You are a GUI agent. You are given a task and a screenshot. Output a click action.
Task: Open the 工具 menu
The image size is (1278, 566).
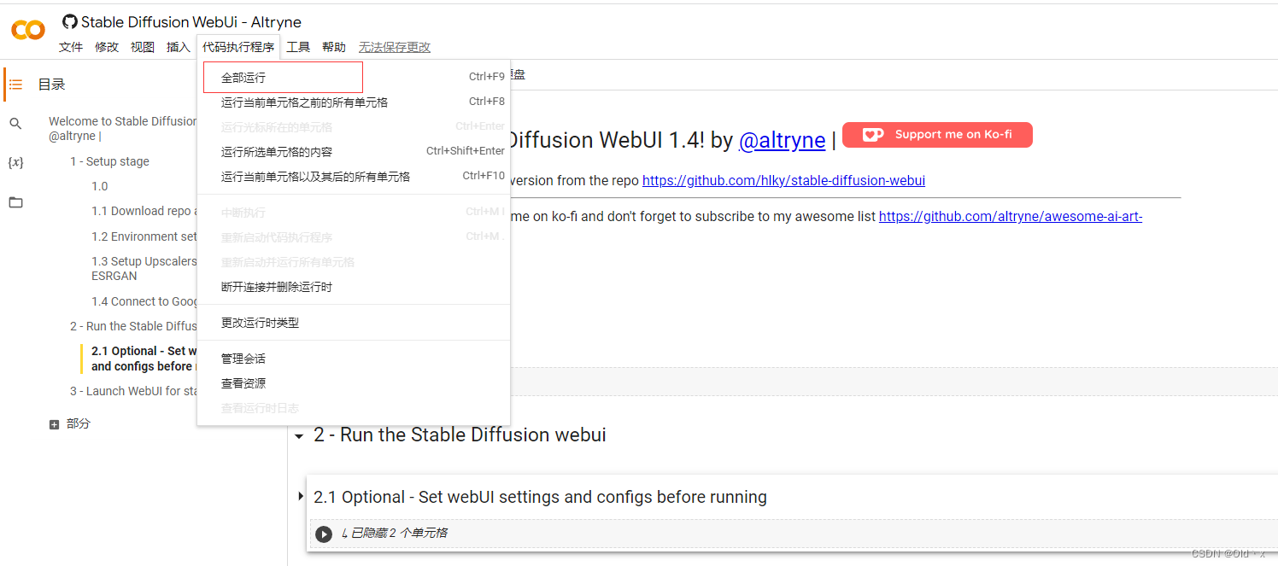(298, 47)
